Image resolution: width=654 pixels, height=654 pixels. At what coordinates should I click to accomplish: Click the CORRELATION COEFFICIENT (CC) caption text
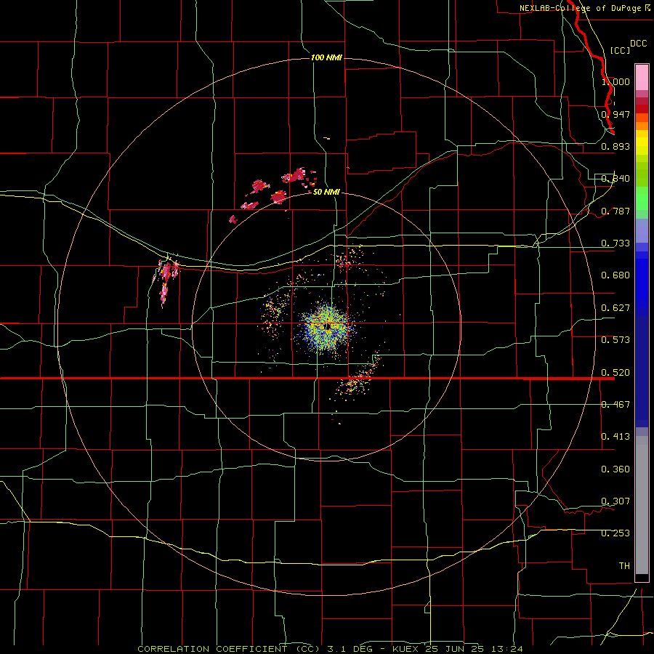229,649
